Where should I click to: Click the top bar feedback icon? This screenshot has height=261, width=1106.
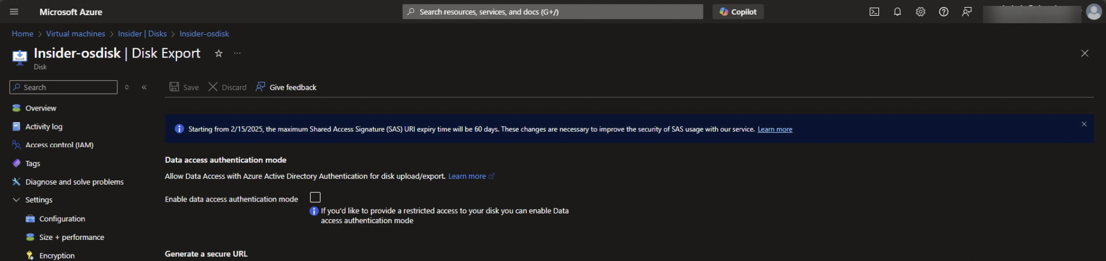(967, 11)
